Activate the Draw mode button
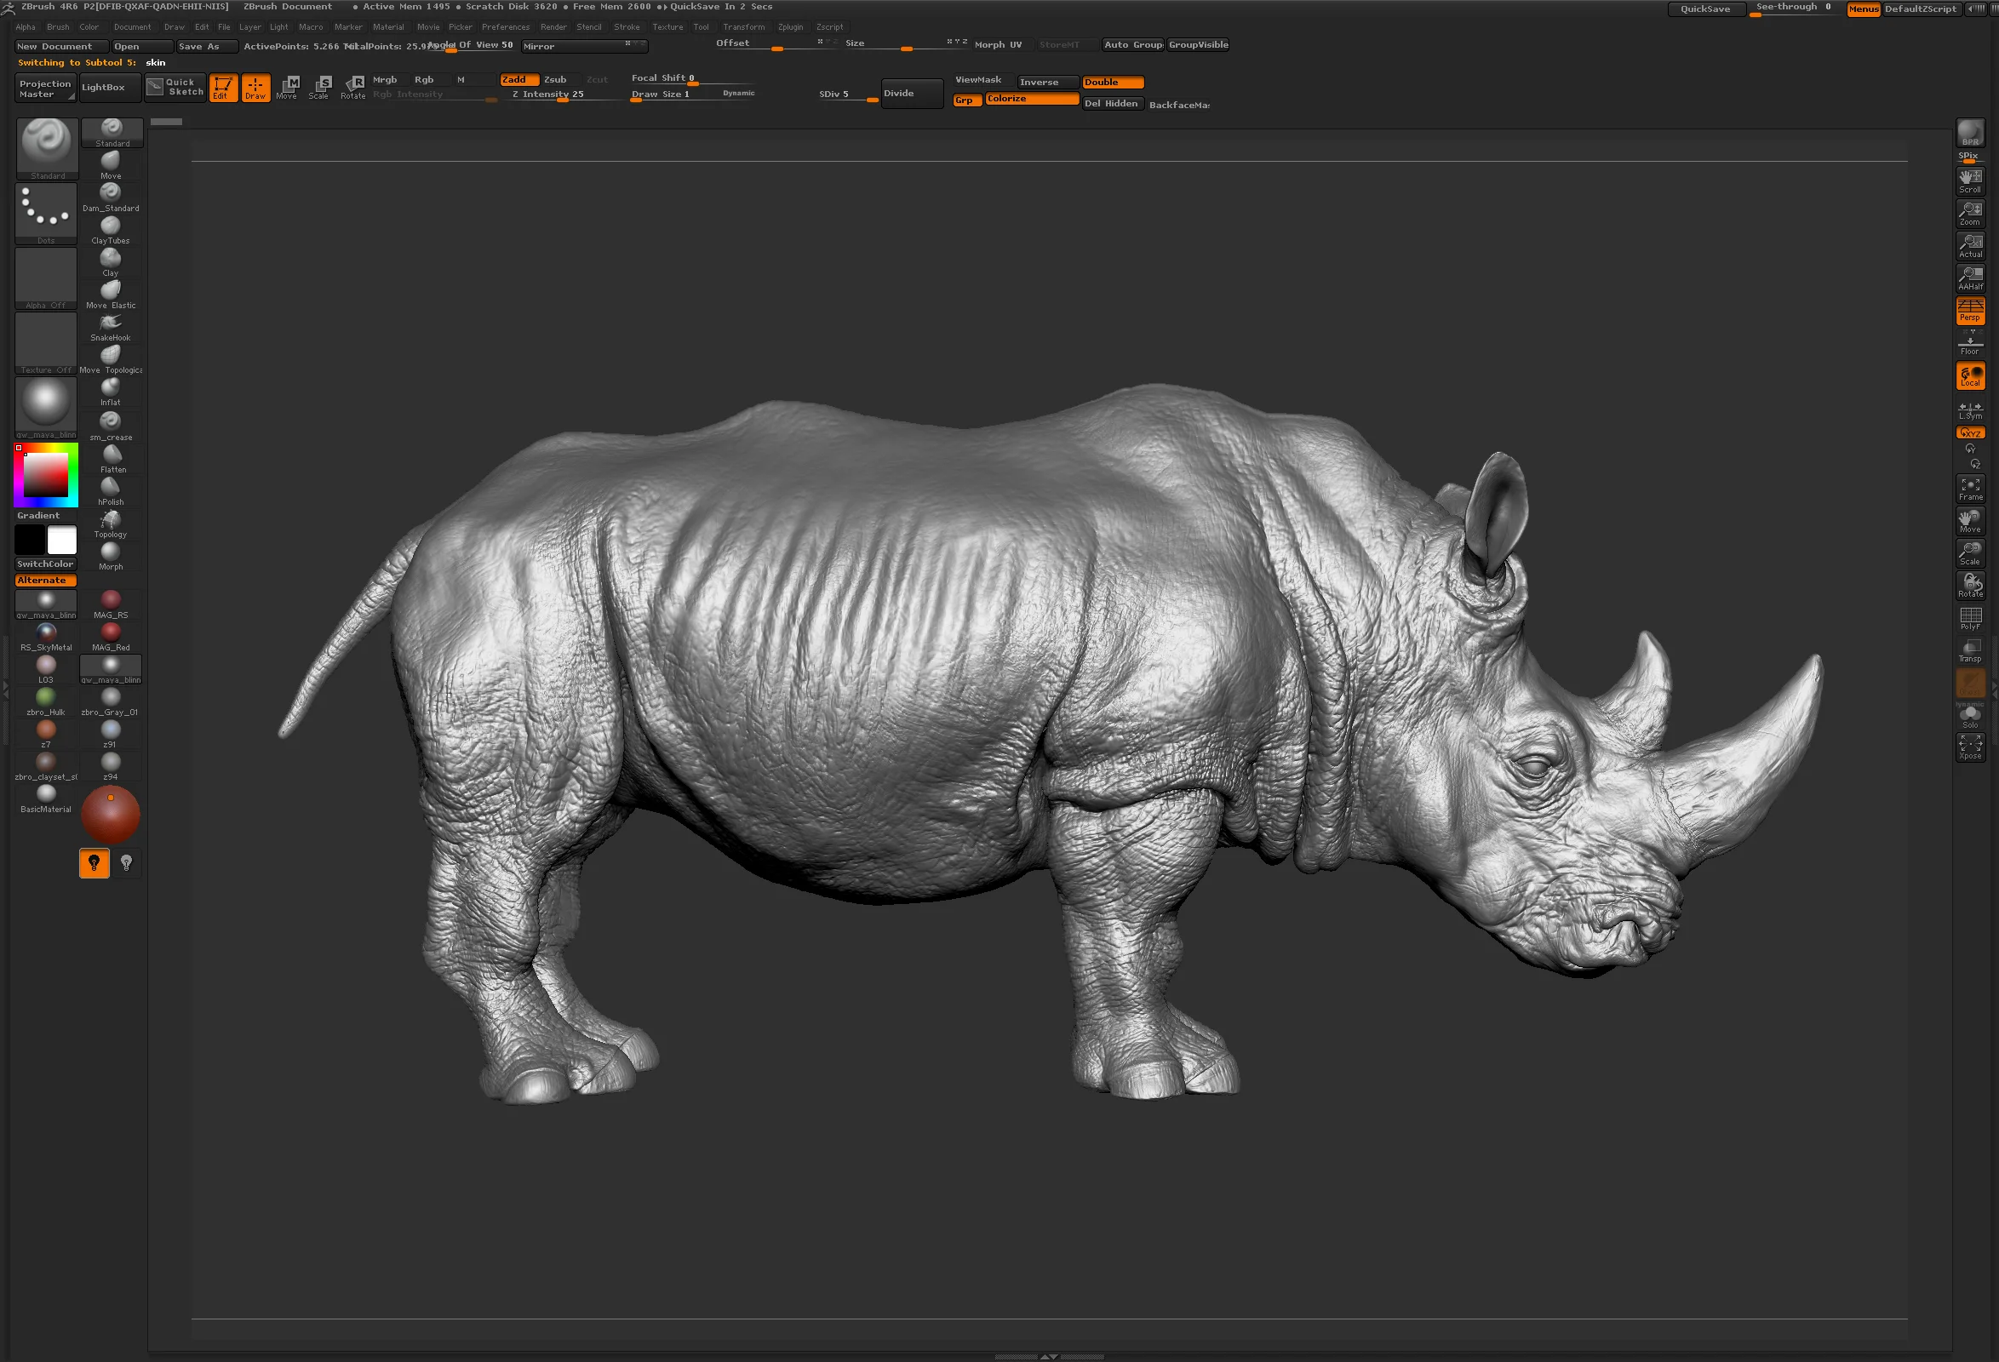The image size is (1999, 1362). pos(255,88)
